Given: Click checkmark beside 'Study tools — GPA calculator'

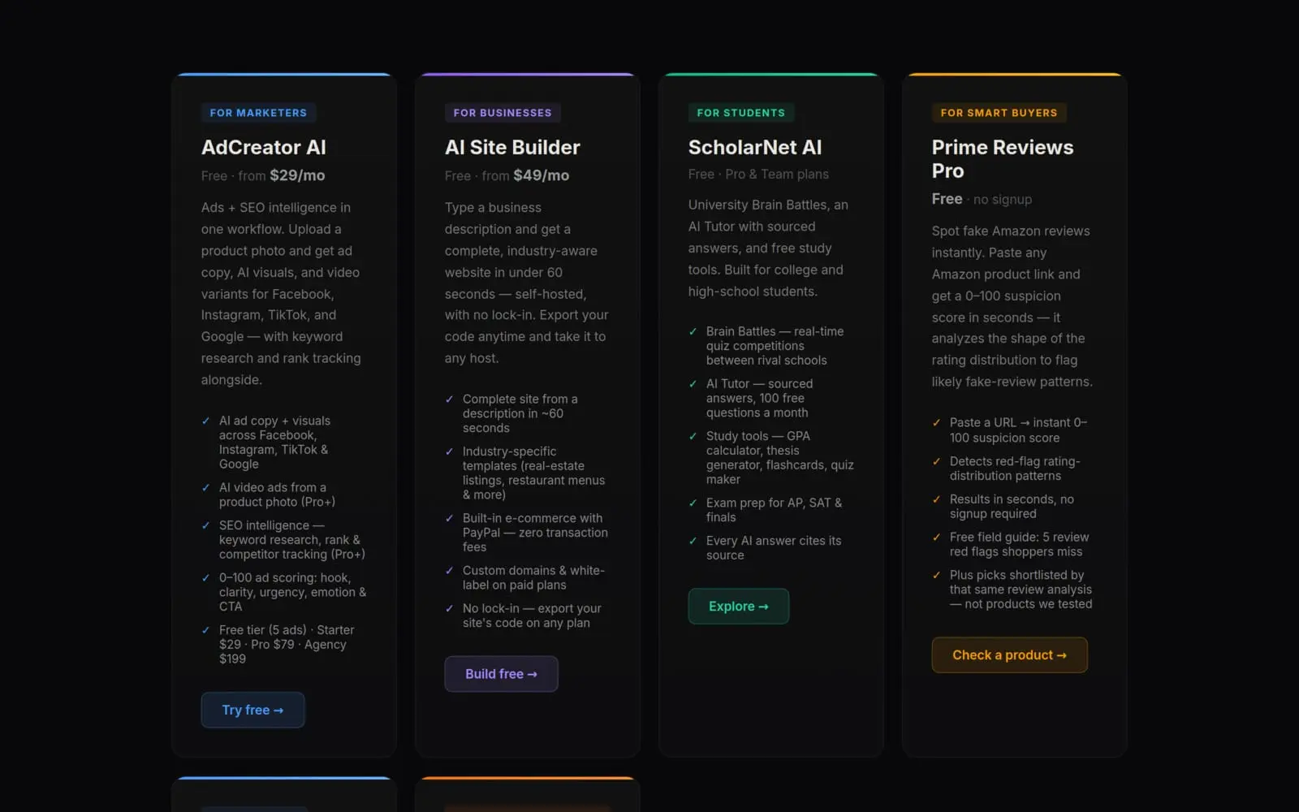Looking at the screenshot, I should coord(693,436).
